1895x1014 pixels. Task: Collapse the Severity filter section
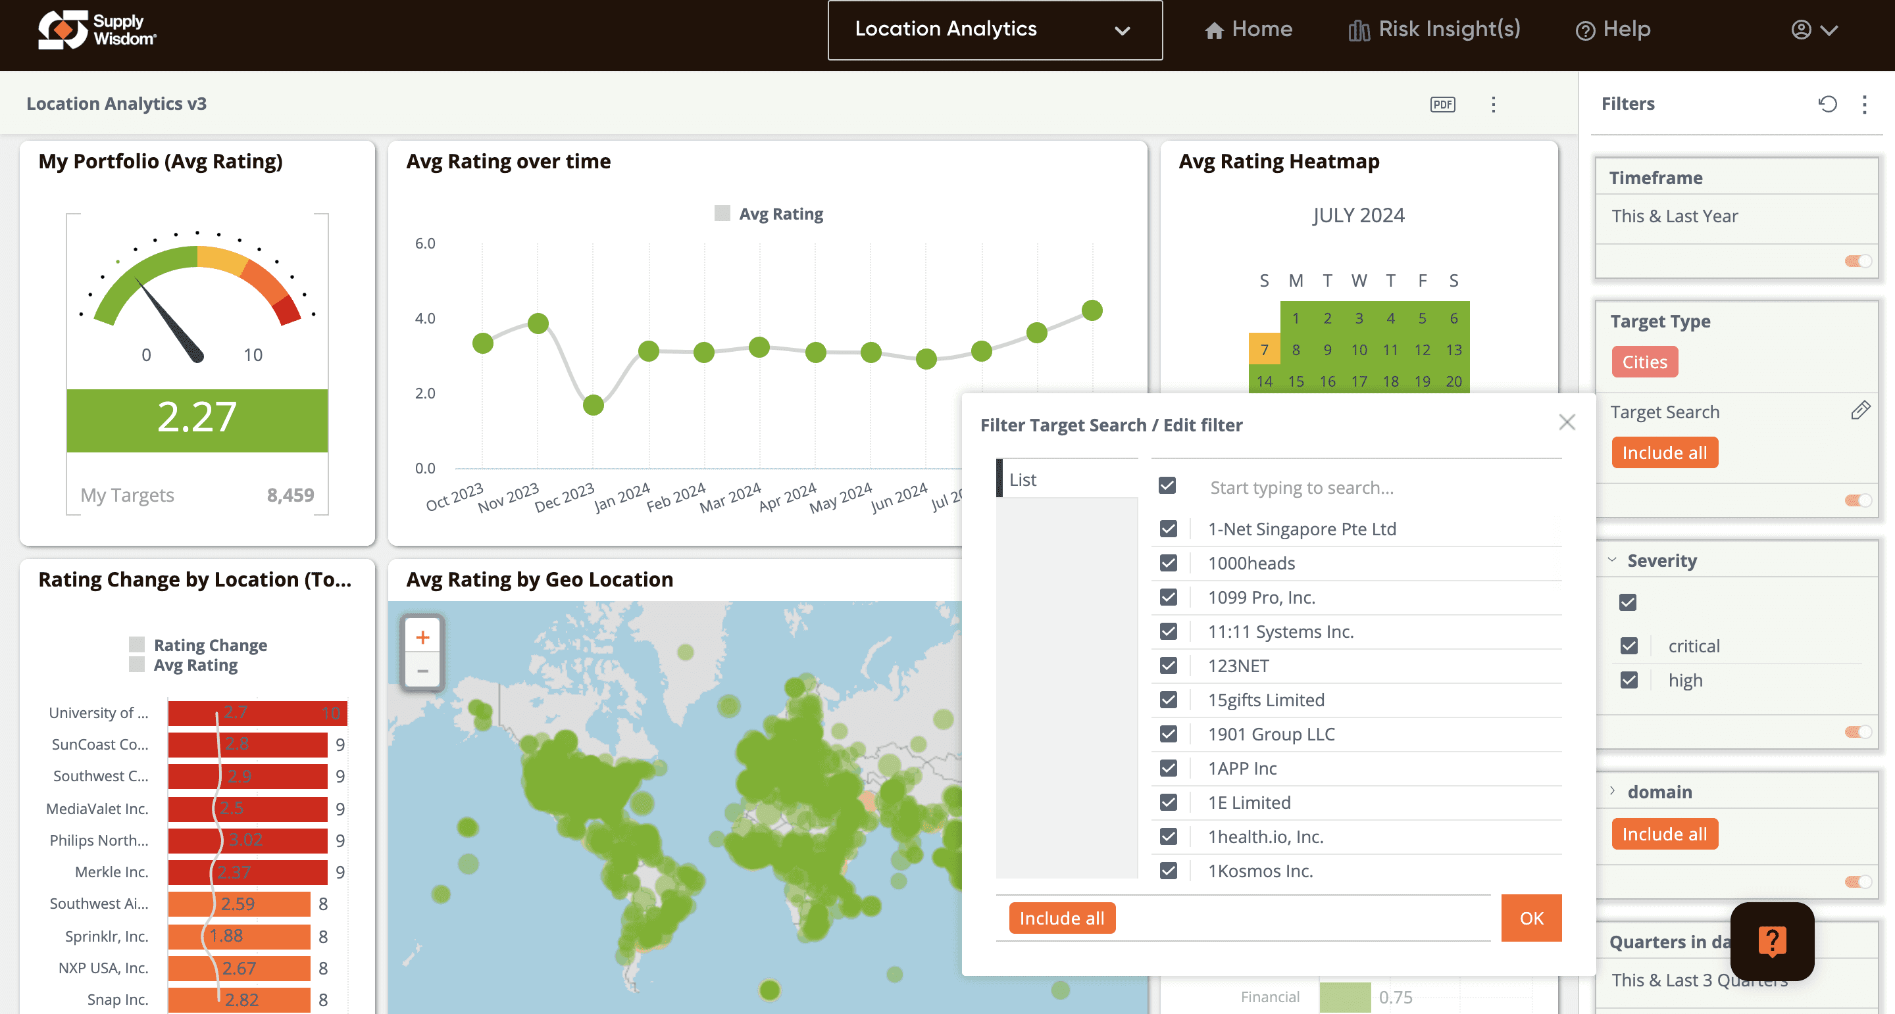1612,560
